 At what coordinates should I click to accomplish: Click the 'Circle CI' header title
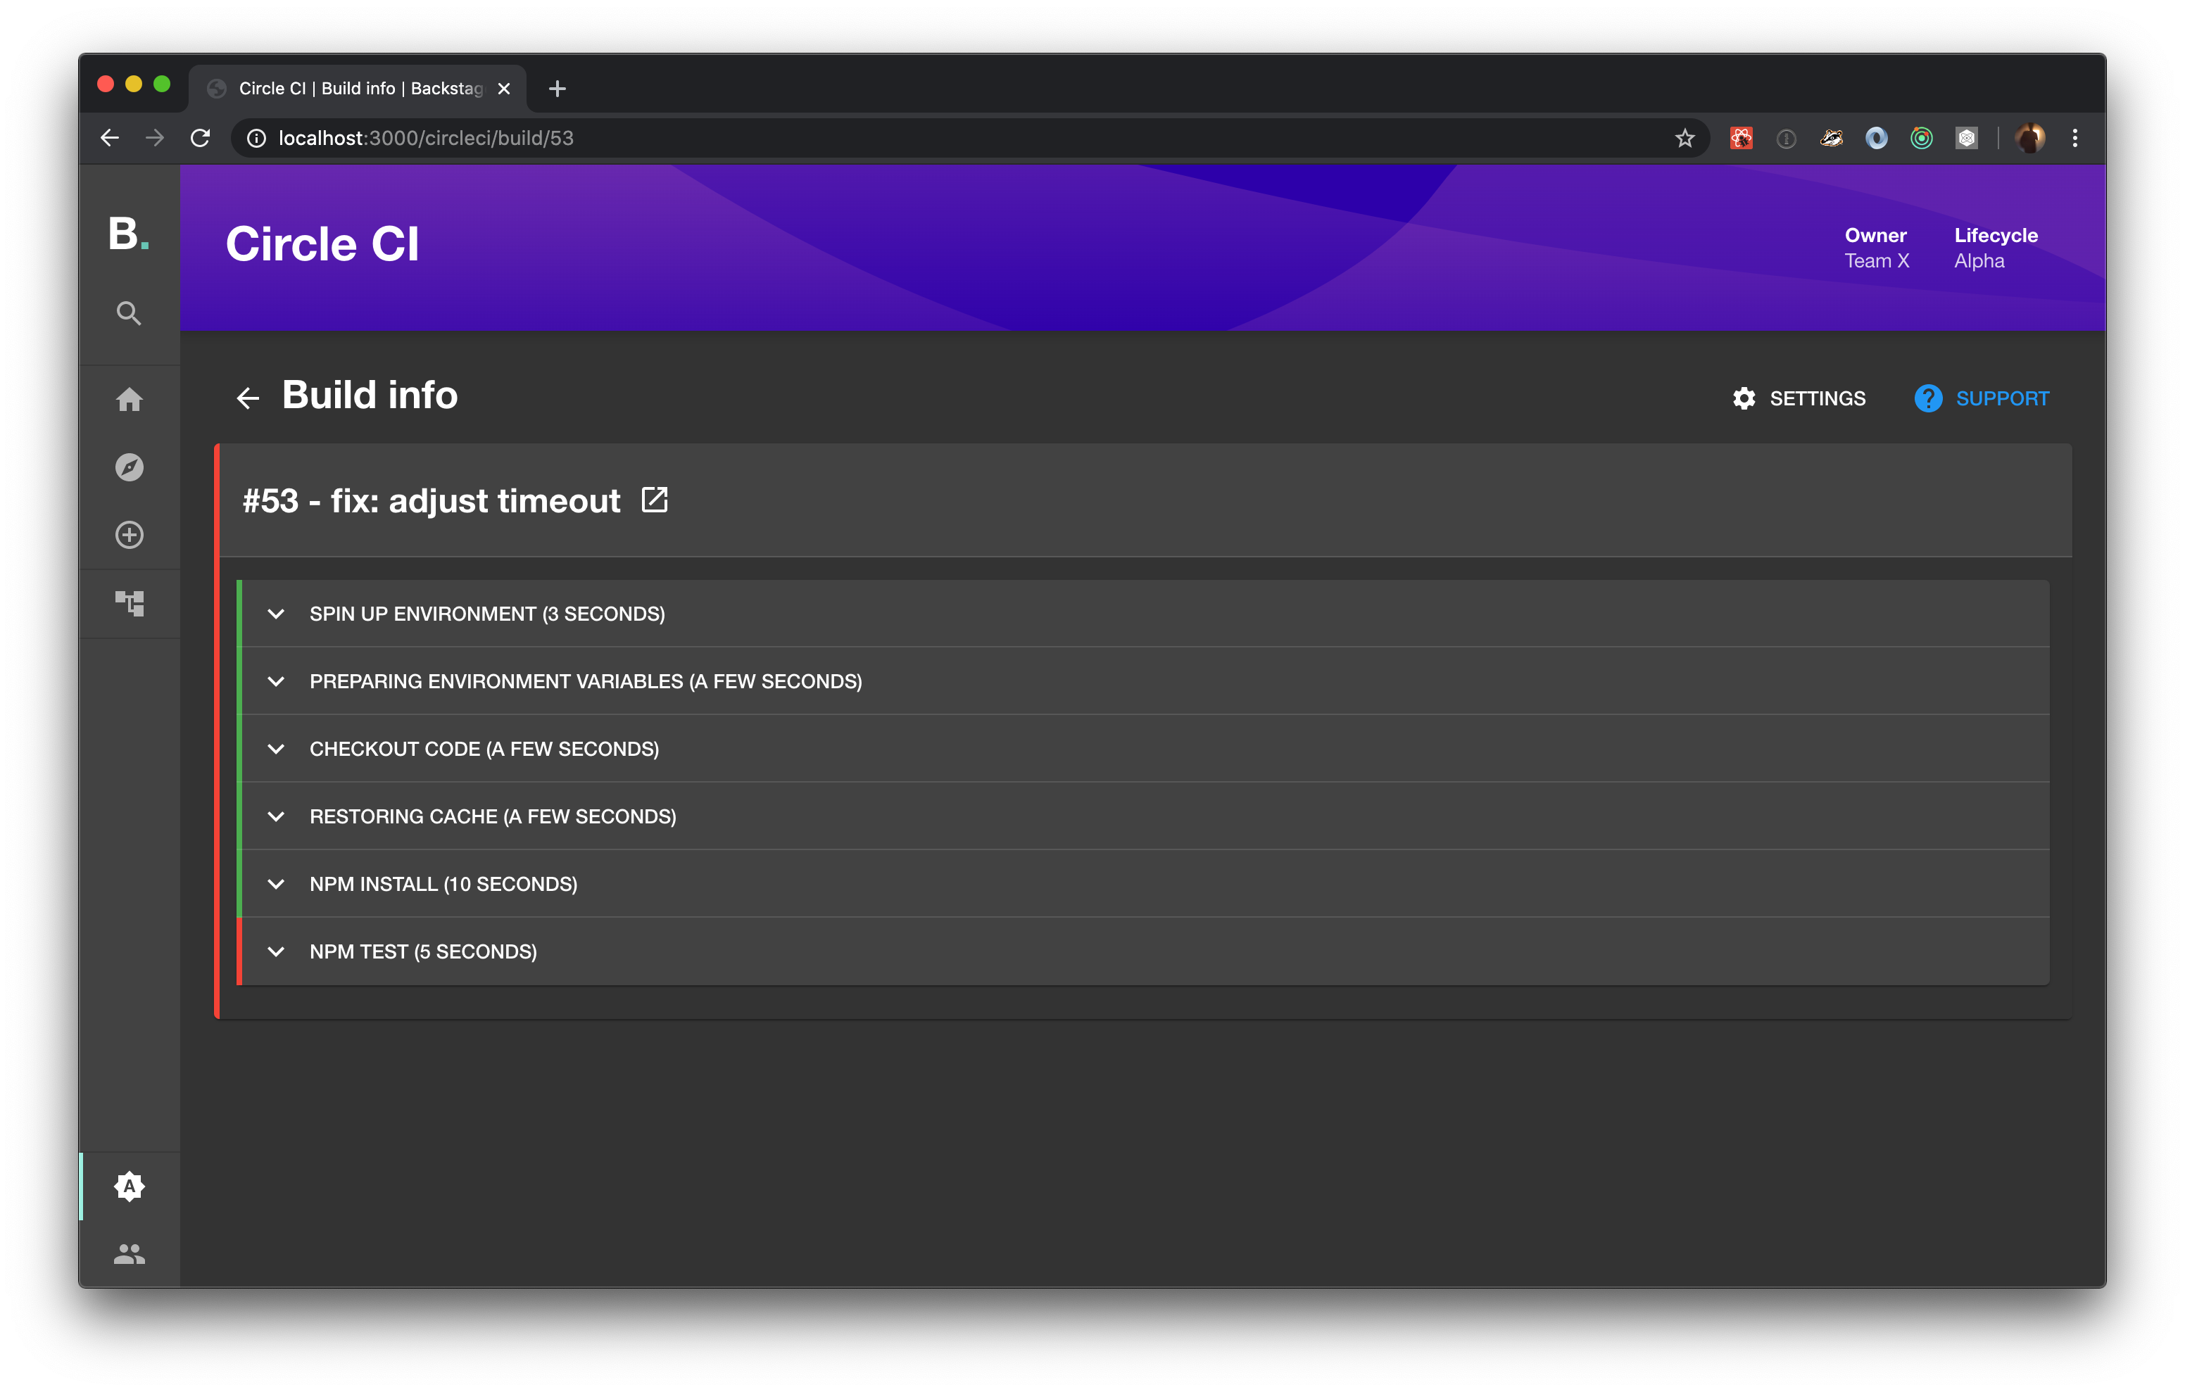coord(322,244)
